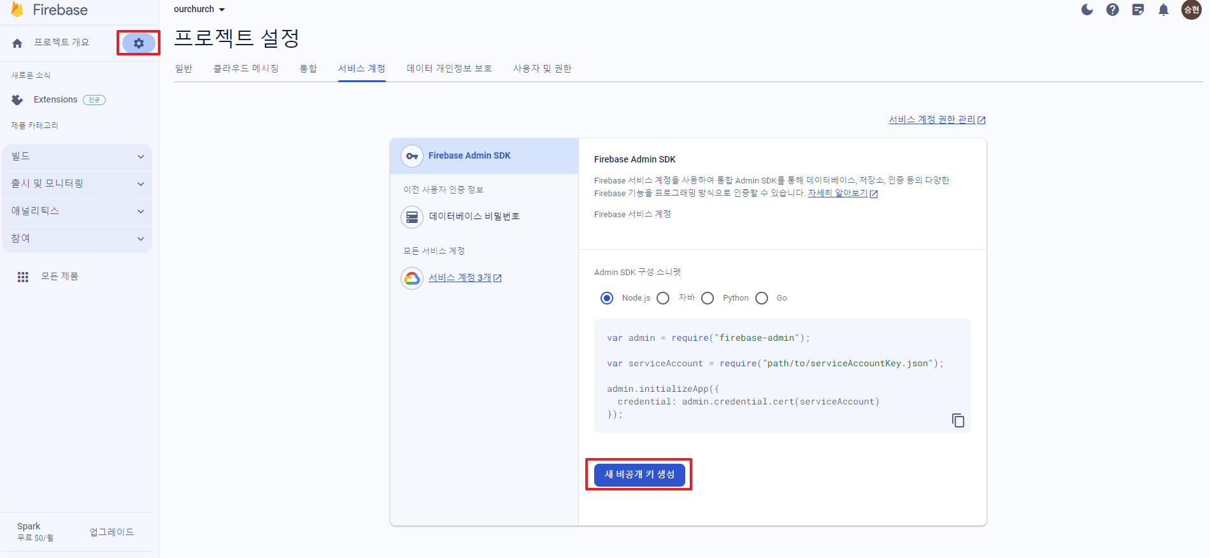Open the feedback notes icon
The width and height of the screenshot is (1210, 558).
(x=1138, y=10)
